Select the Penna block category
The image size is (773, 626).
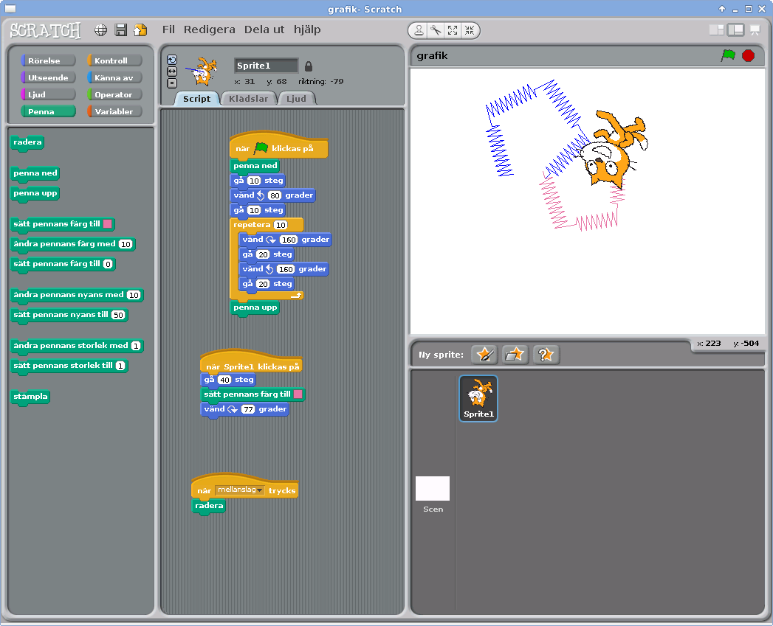[48, 111]
